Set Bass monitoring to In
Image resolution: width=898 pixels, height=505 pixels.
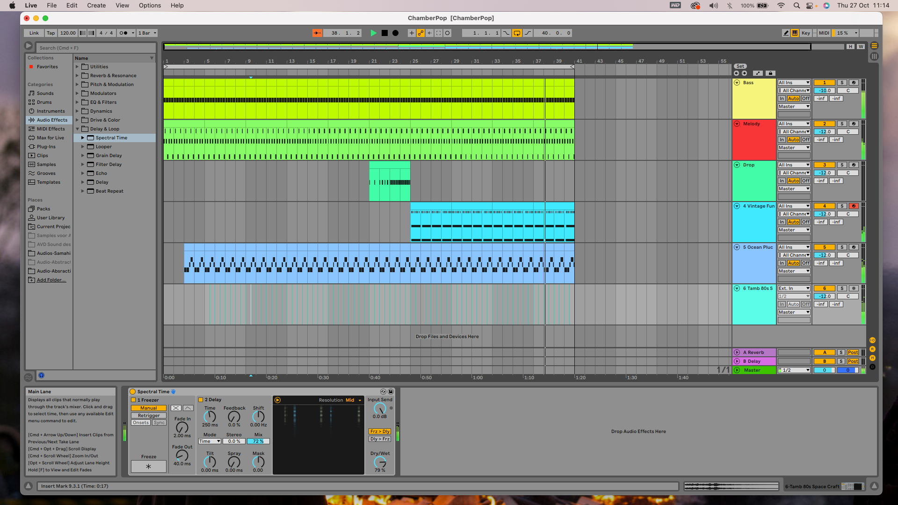(782, 99)
